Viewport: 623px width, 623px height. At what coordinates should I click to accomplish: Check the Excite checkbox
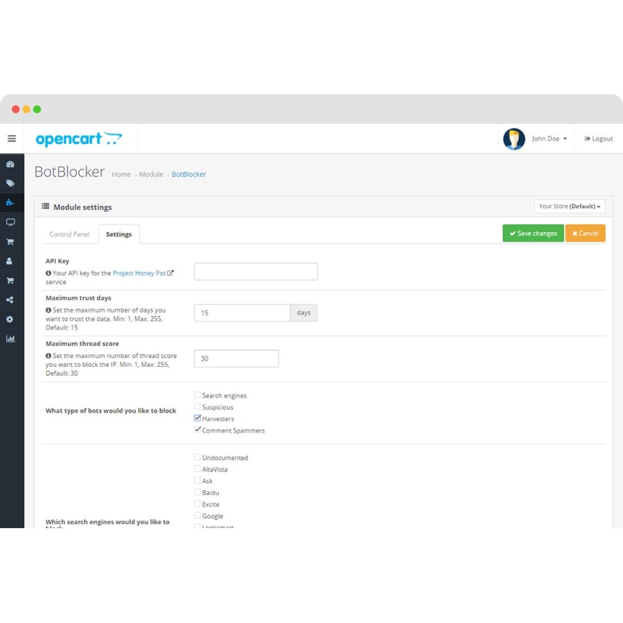197,503
